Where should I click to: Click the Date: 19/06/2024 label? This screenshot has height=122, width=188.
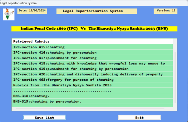32,11
